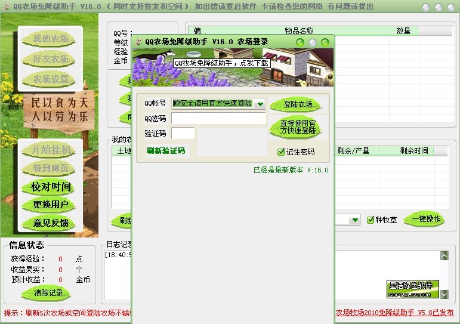Click log scrollbar up arrow
The height and width of the screenshot is (324, 460).
[x=444, y=255]
